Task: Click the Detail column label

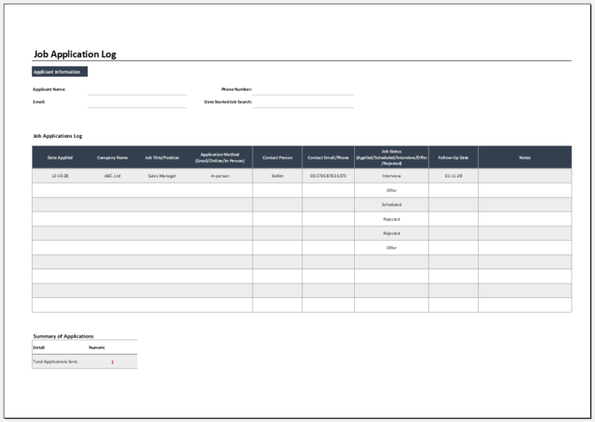Action: click(39, 348)
